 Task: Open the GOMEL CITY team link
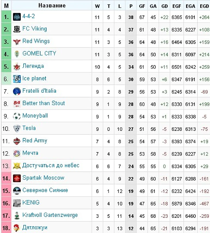click(39, 53)
